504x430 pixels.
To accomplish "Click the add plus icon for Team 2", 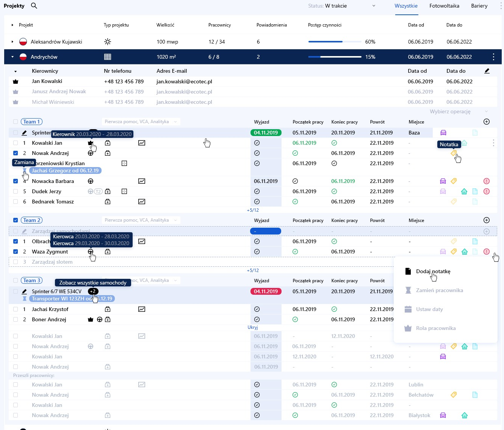I will point(487,220).
